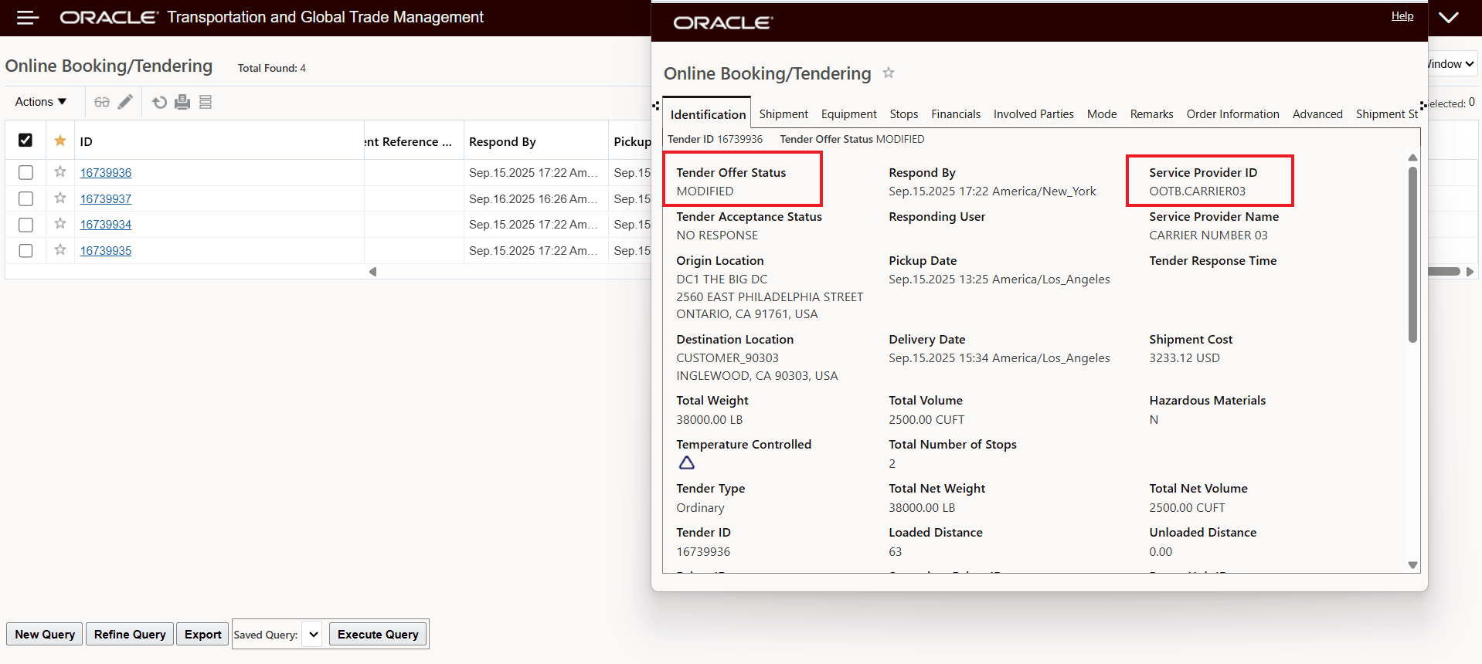1482x664 pixels.
Task: Click the Help link
Action: (x=1402, y=16)
